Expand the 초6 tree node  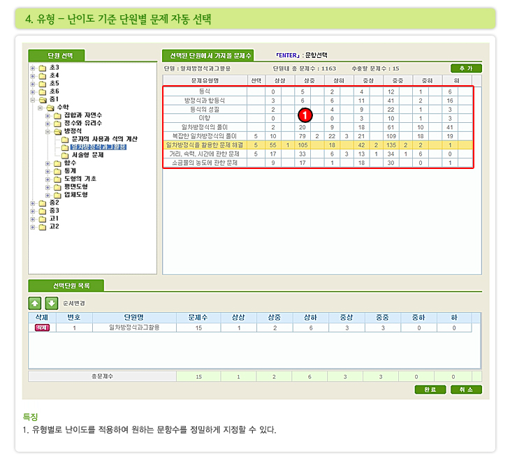[33, 91]
